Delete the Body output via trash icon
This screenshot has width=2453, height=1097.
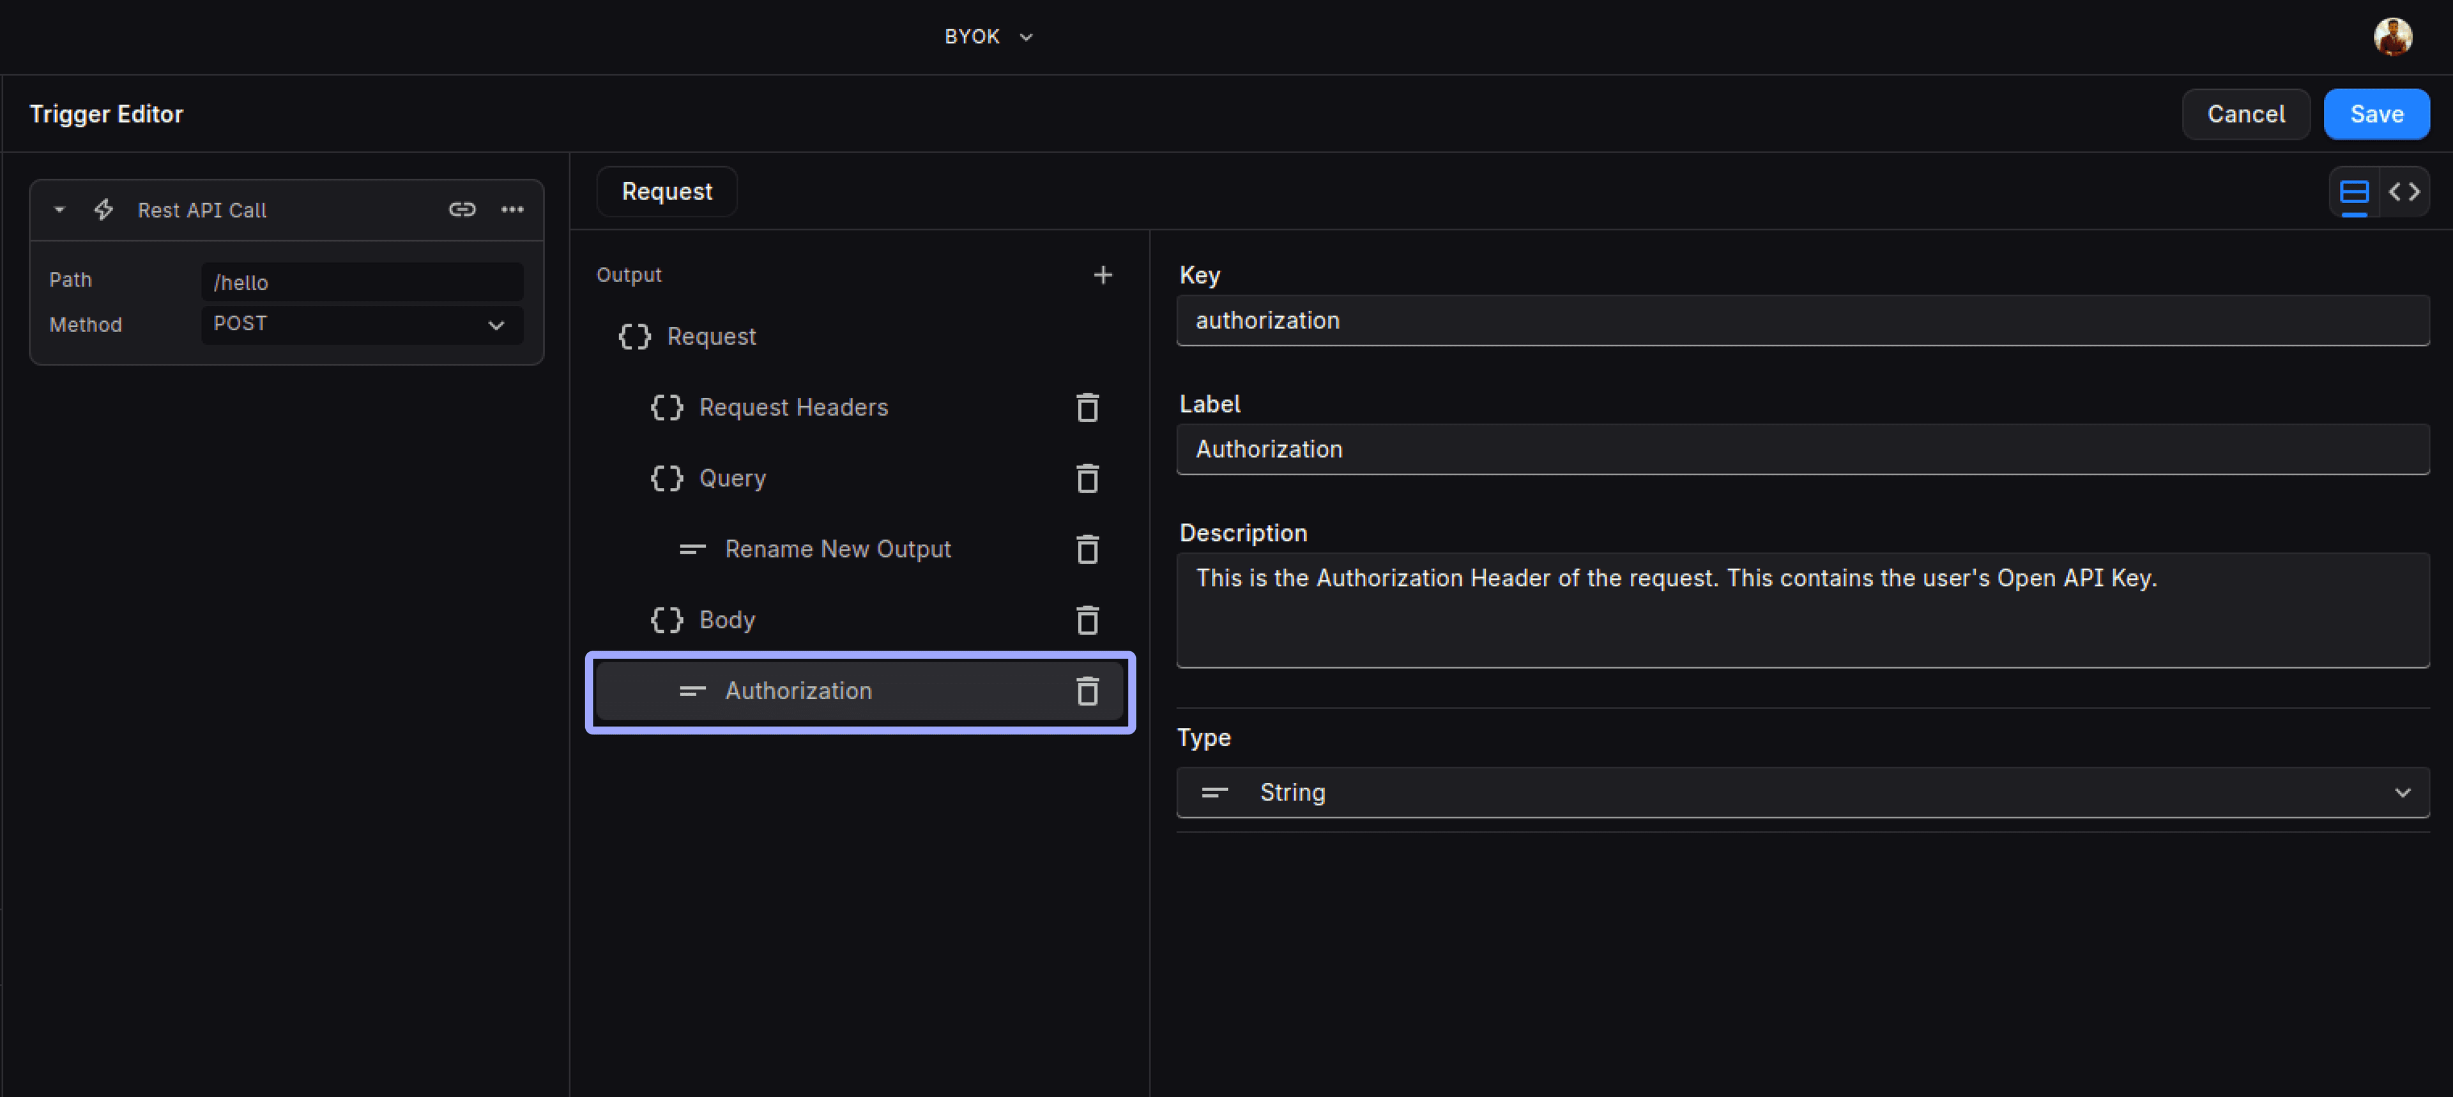click(x=1087, y=621)
